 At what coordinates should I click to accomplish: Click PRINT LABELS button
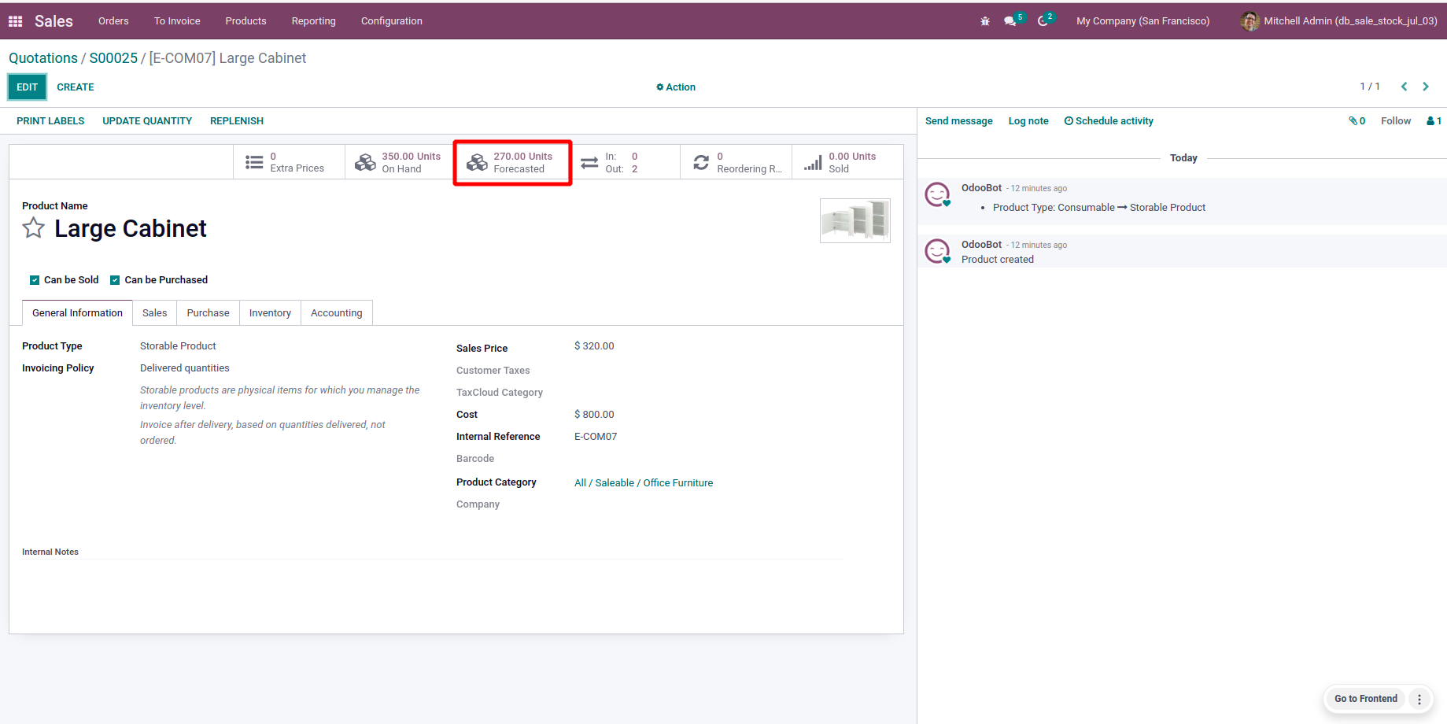point(50,121)
